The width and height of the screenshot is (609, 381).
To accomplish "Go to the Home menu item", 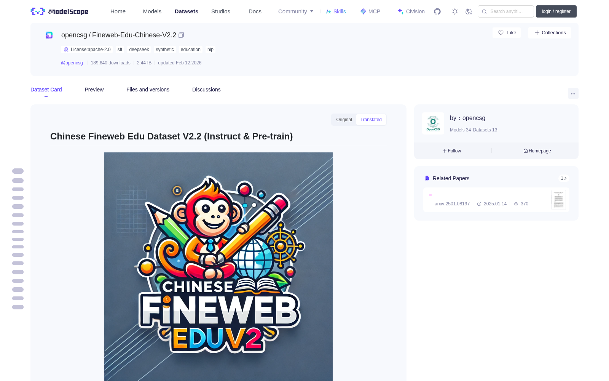I will pos(118,11).
